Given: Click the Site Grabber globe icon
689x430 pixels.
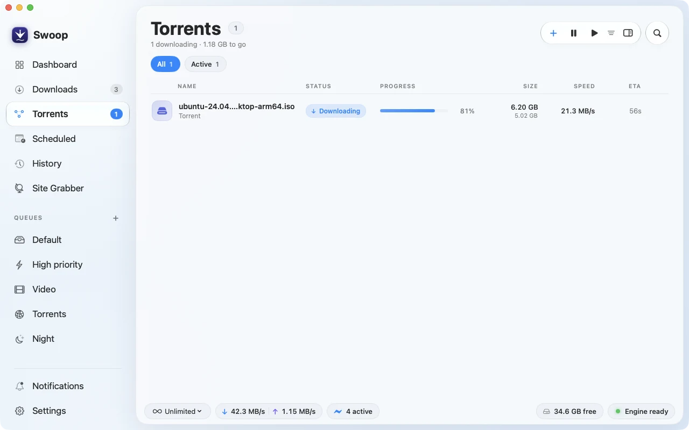Looking at the screenshot, I should click(x=19, y=188).
